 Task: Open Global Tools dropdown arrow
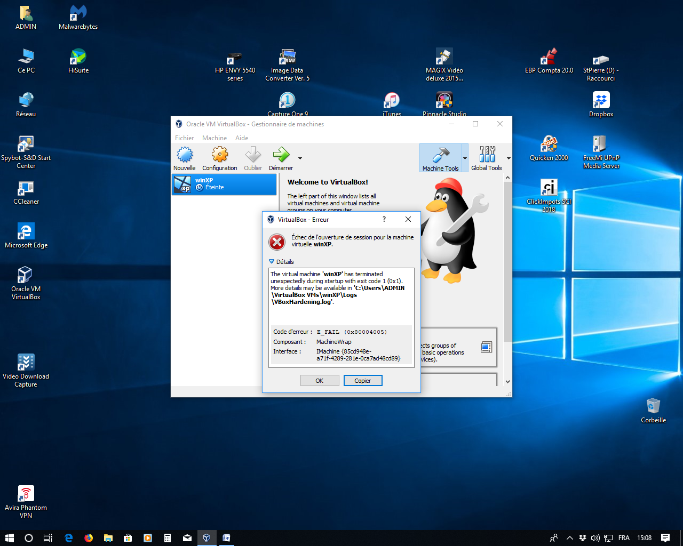pyautogui.click(x=509, y=158)
